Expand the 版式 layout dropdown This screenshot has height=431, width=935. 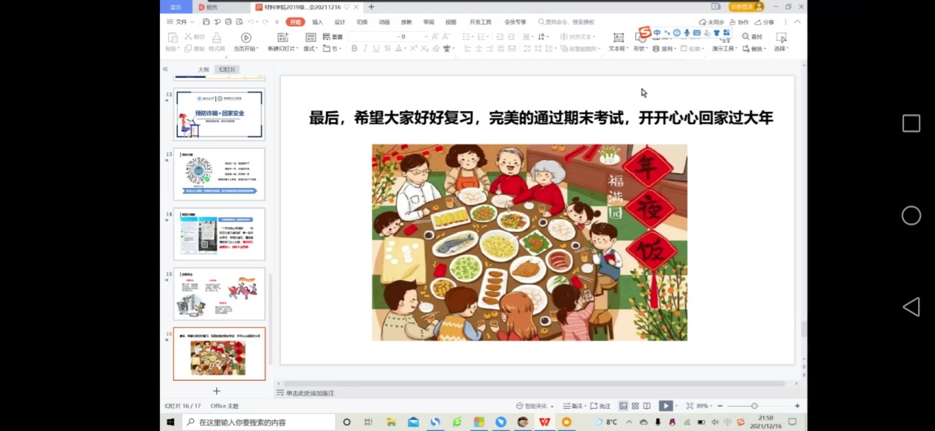310,49
